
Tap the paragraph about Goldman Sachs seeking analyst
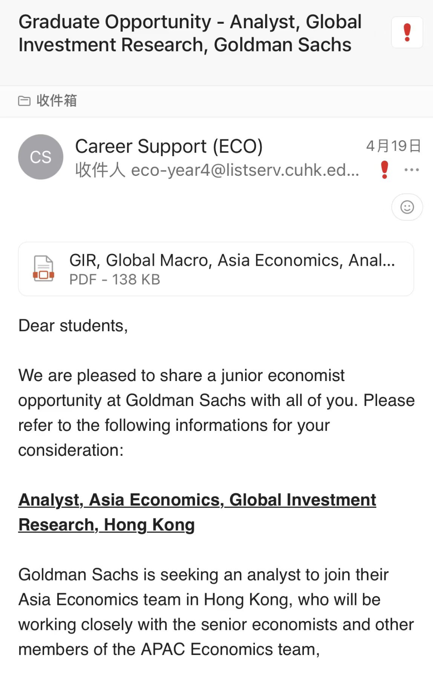point(216,612)
